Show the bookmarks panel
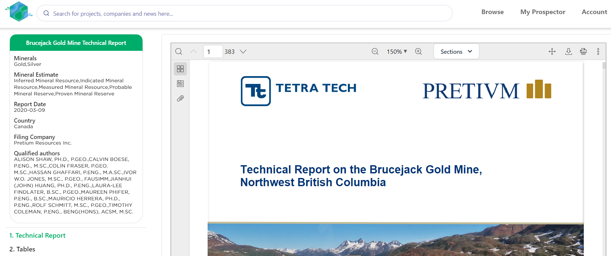The height and width of the screenshot is (256, 611). click(180, 84)
